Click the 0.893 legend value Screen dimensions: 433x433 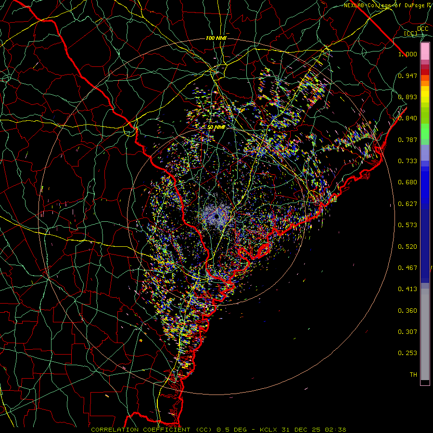(408, 97)
